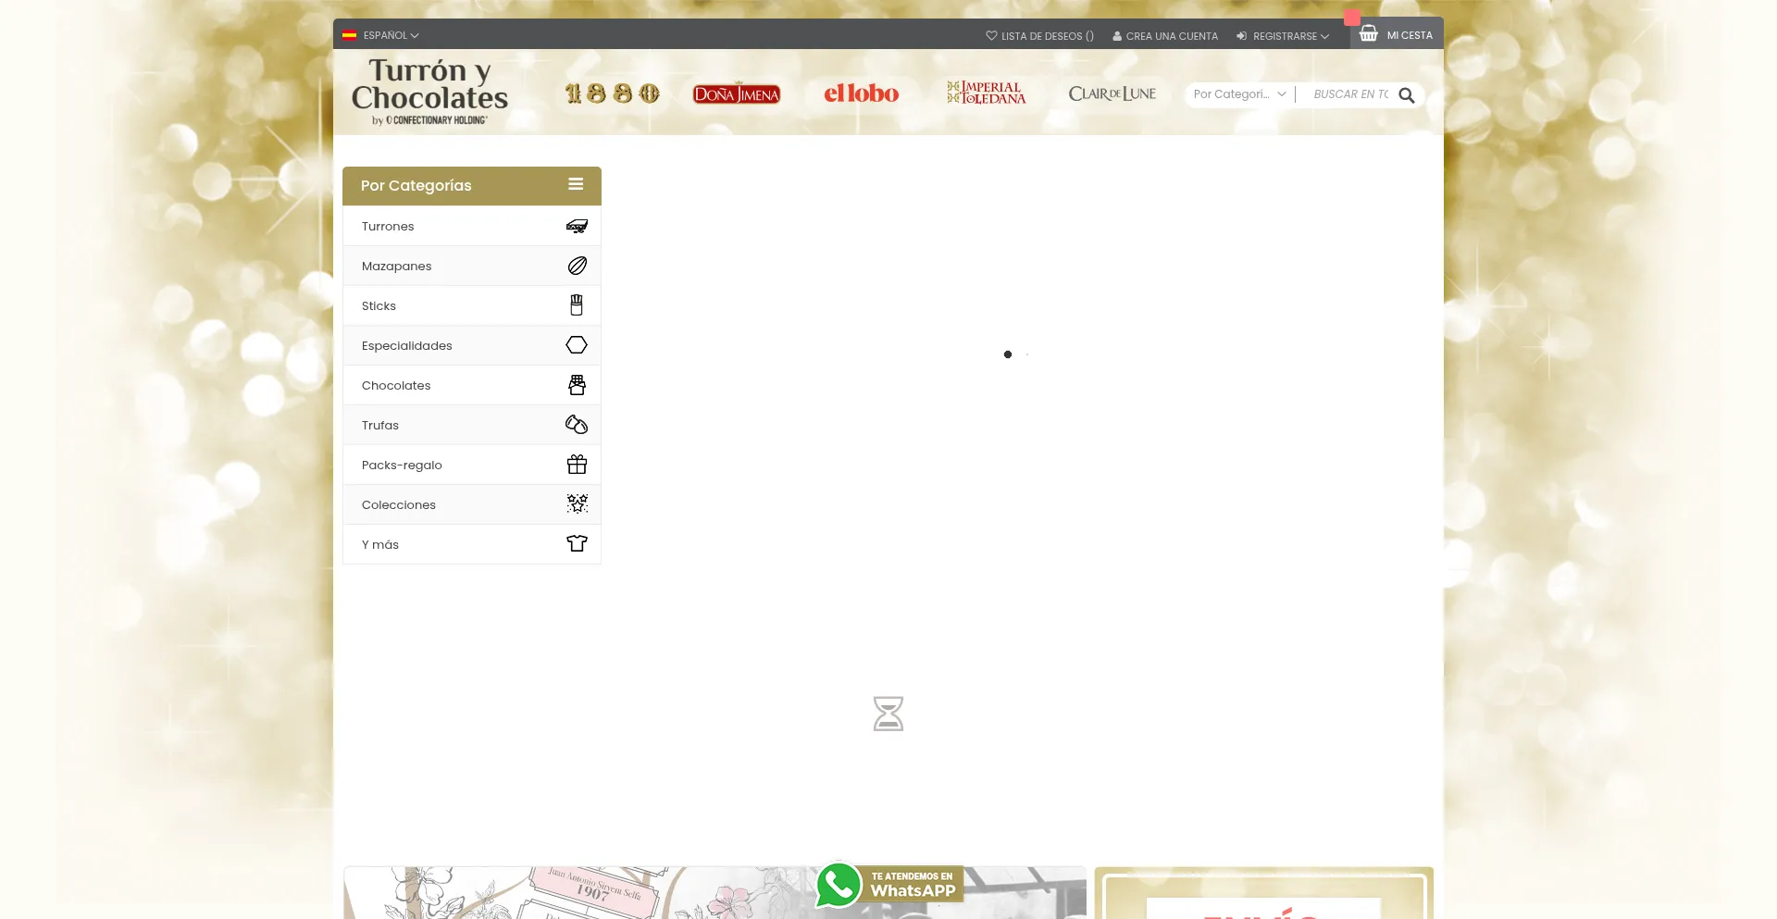Click the El Lobo brand logo
This screenshot has width=1777, height=919.
click(x=861, y=93)
